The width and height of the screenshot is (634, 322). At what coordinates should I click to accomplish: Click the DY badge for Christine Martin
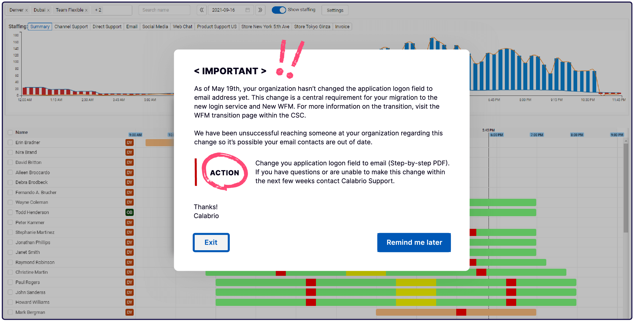click(129, 272)
